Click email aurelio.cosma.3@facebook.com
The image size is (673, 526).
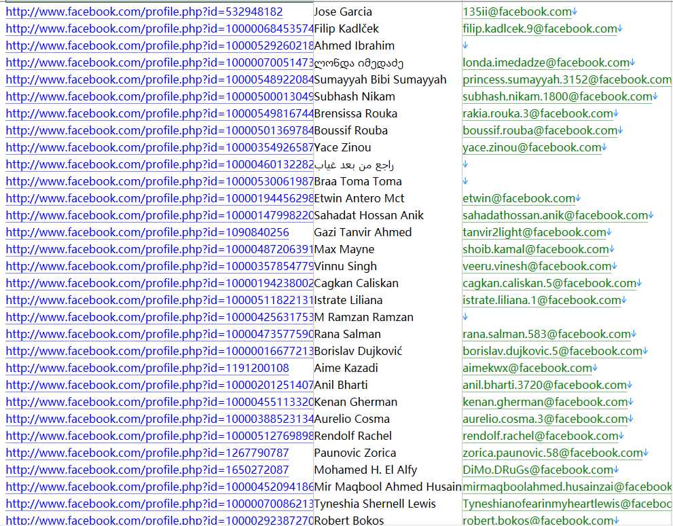click(x=545, y=419)
